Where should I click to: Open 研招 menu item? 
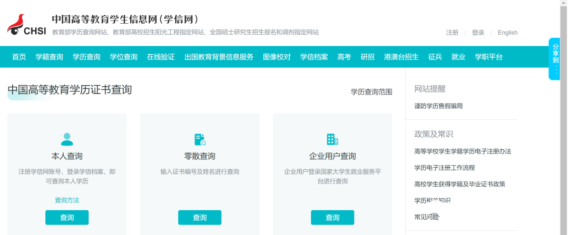pyautogui.click(x=368, y=57)
